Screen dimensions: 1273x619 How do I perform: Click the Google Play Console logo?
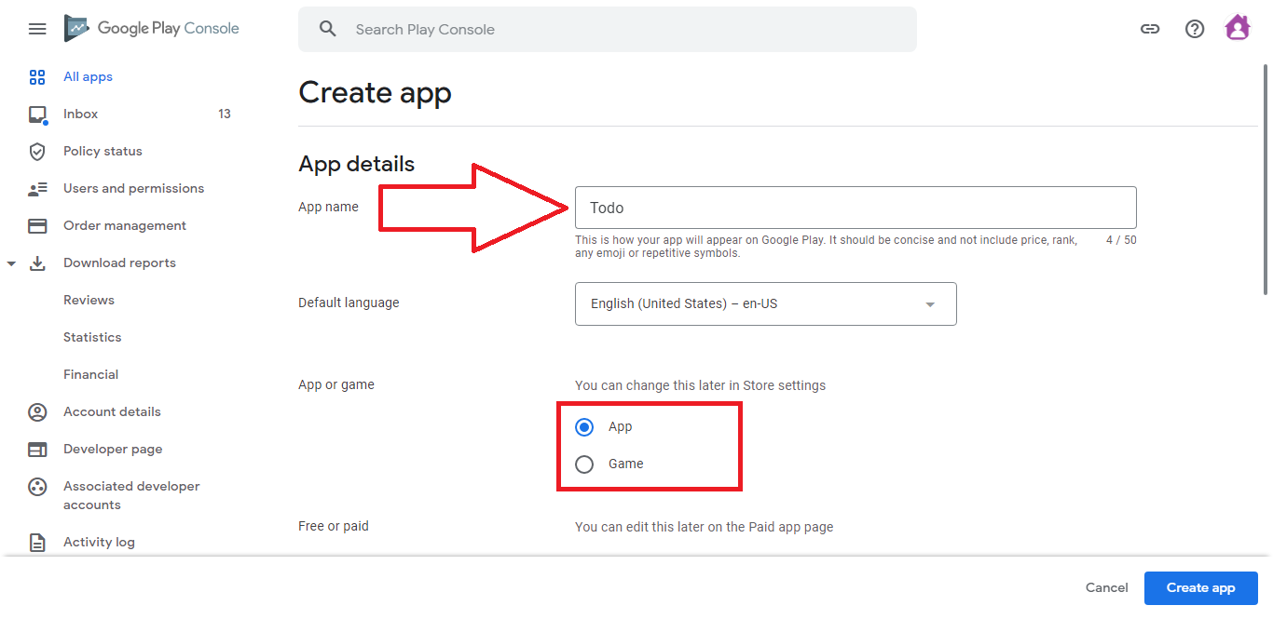152,29
